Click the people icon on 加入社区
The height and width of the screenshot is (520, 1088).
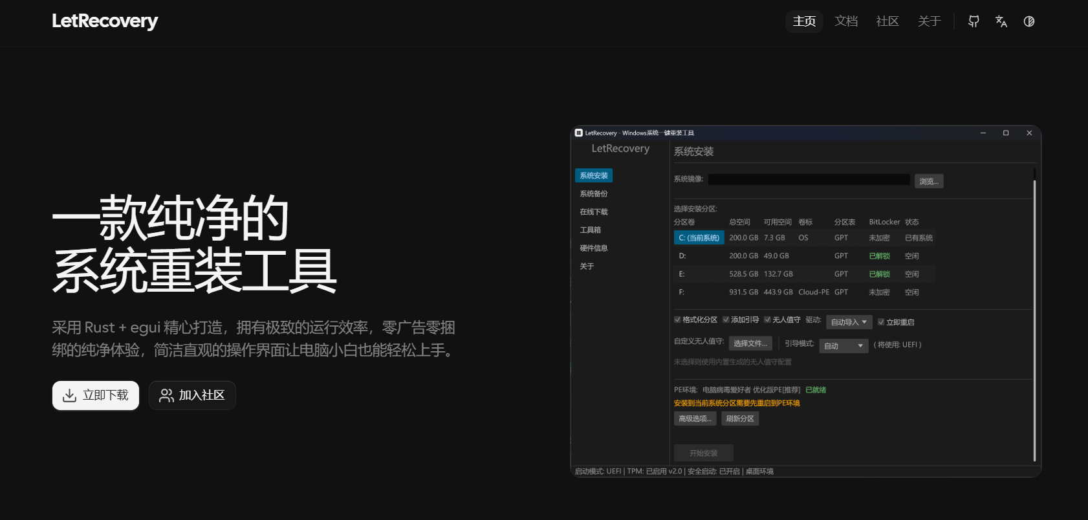pyautogui.click(x=166, y=396)
